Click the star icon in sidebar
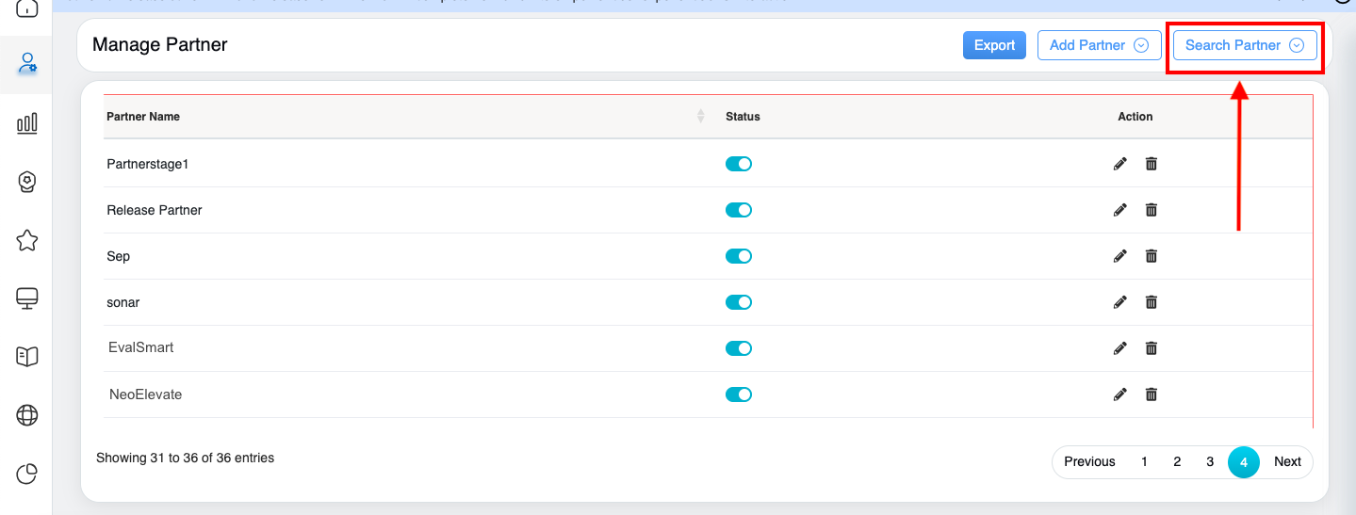Image resolution: width=1356 pixels, height=515 pixels. click(27, 240)
